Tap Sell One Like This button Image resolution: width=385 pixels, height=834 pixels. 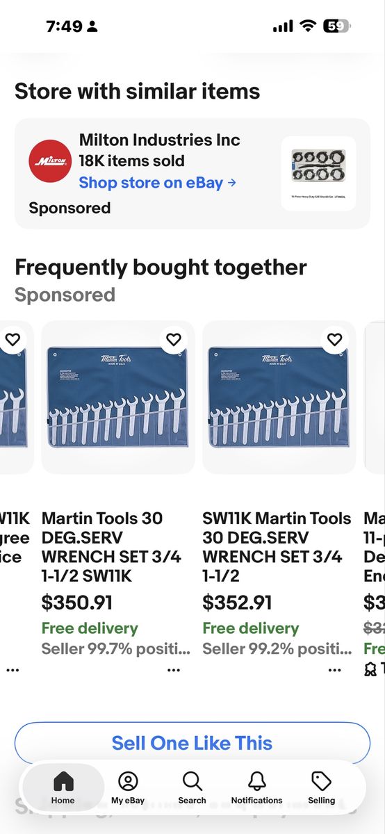192,743
